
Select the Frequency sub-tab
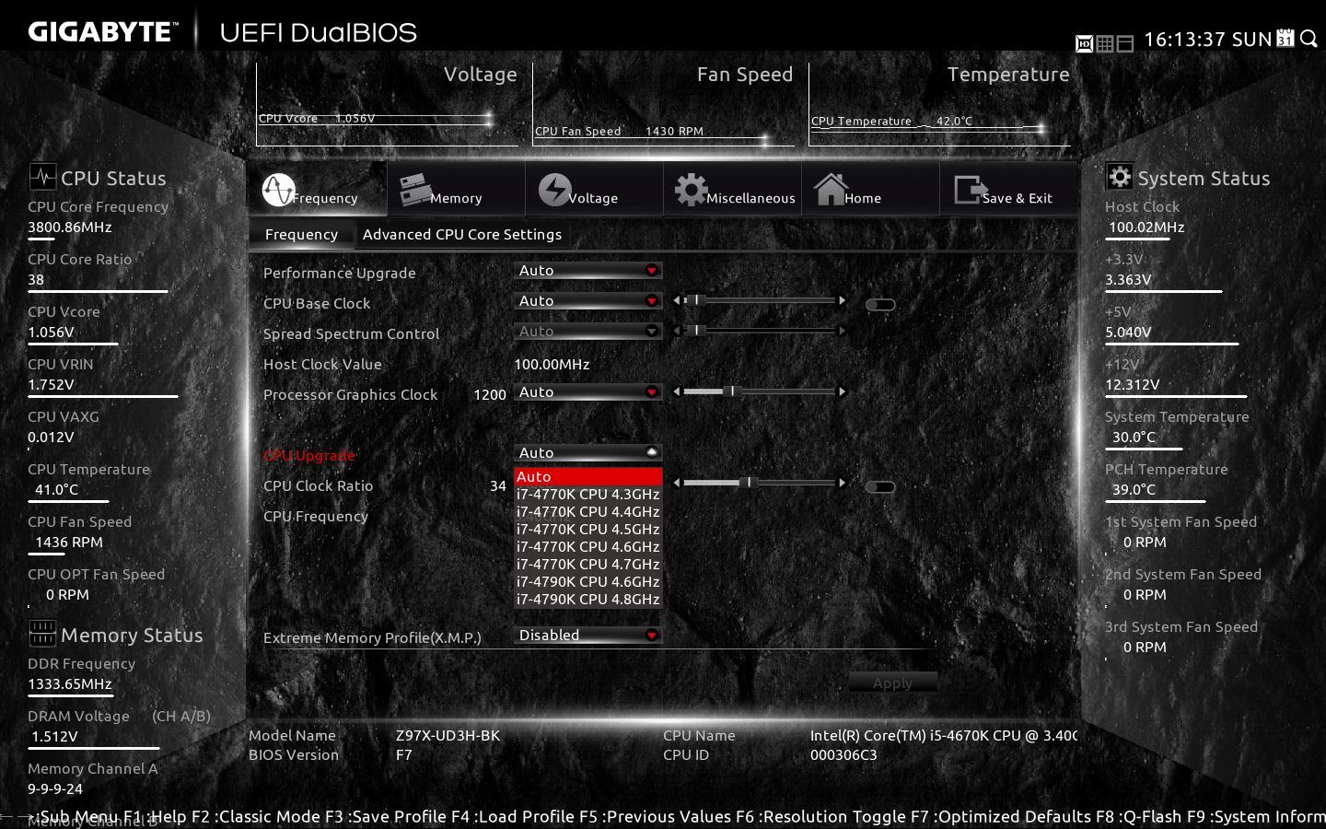pos(301,234)
